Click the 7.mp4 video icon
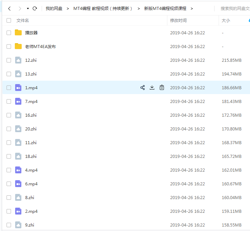The height and width of the screenshot is (231, 250). click(x=18, y=101)
